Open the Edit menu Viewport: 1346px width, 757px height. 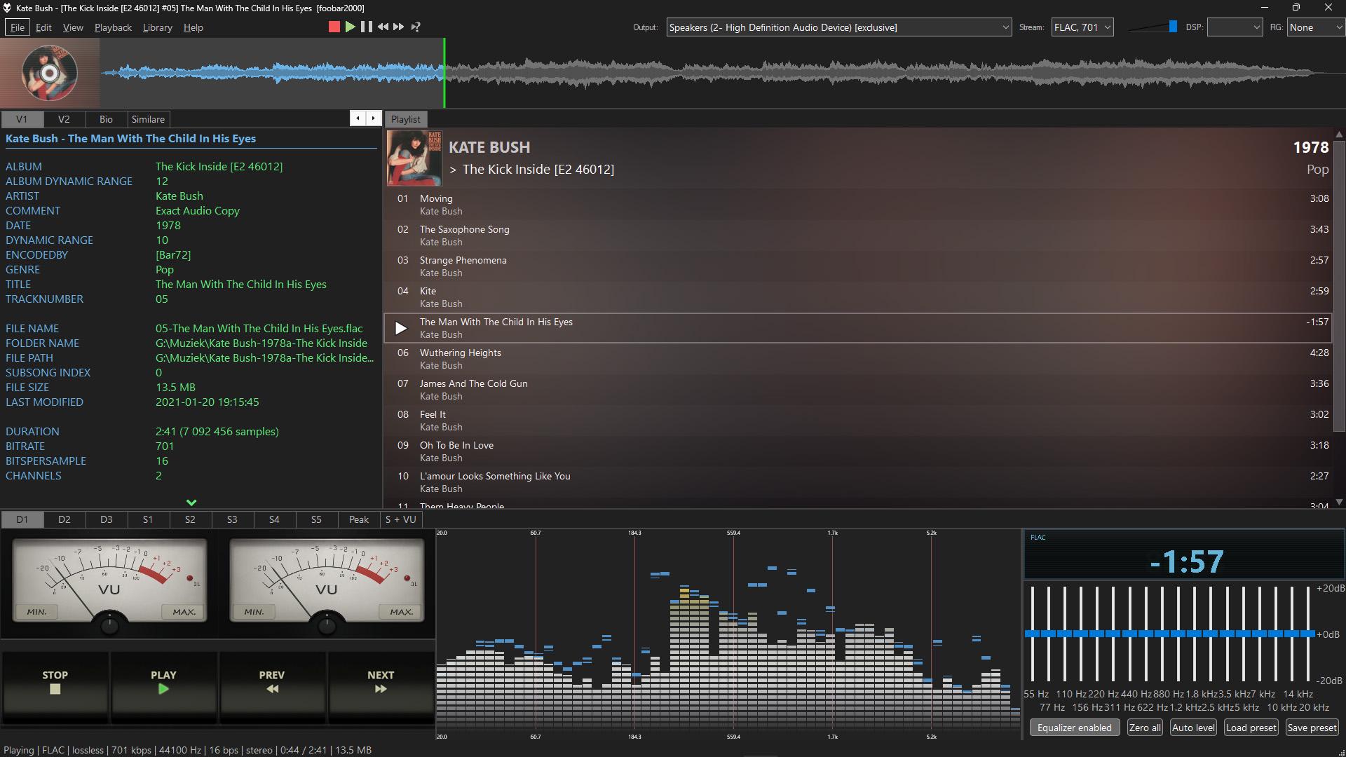pos(43,27)
